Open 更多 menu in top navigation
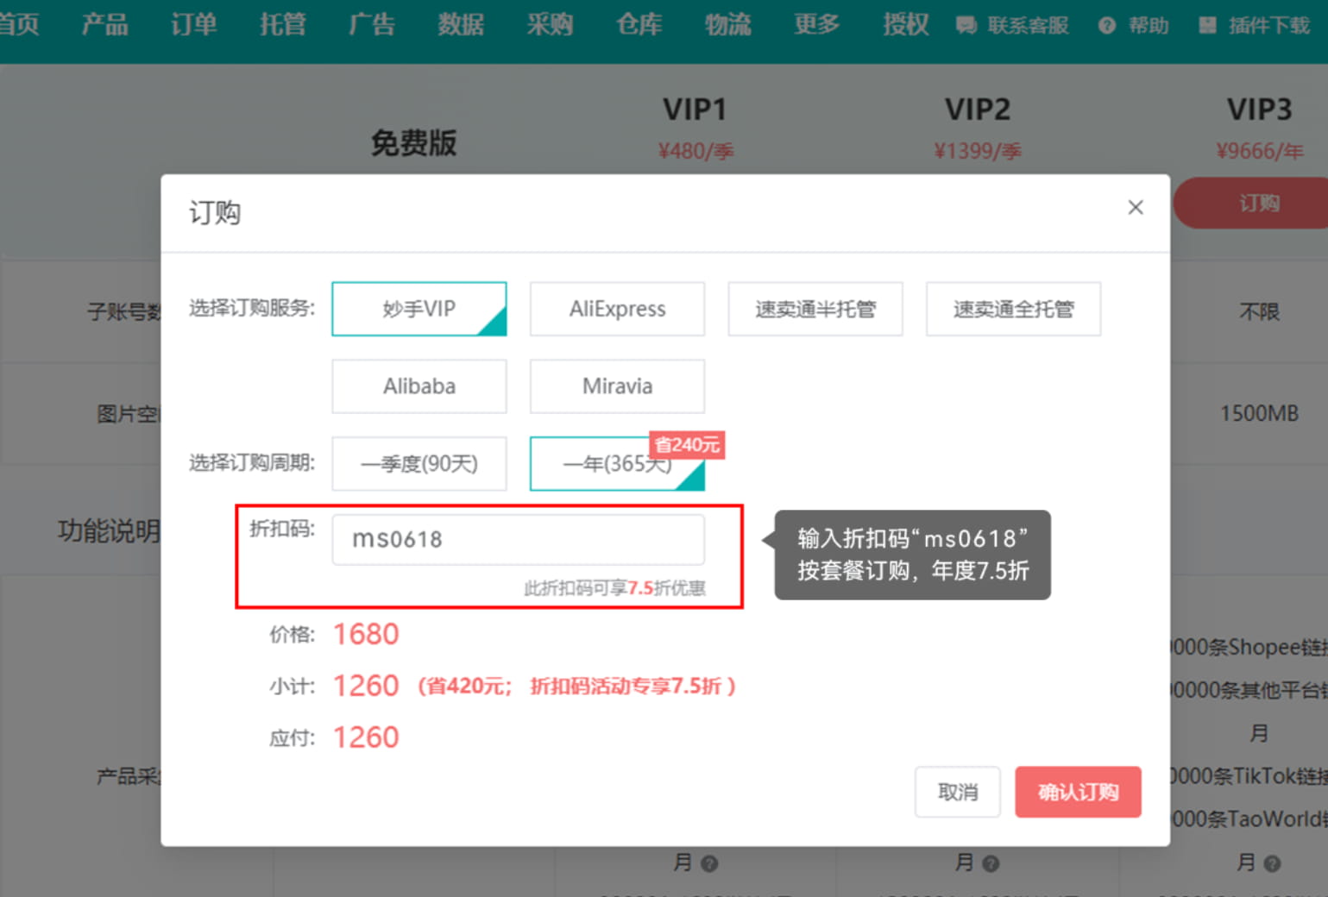Image resolution: width=1328 pixels, height=897 pixels. coord(817,24)
